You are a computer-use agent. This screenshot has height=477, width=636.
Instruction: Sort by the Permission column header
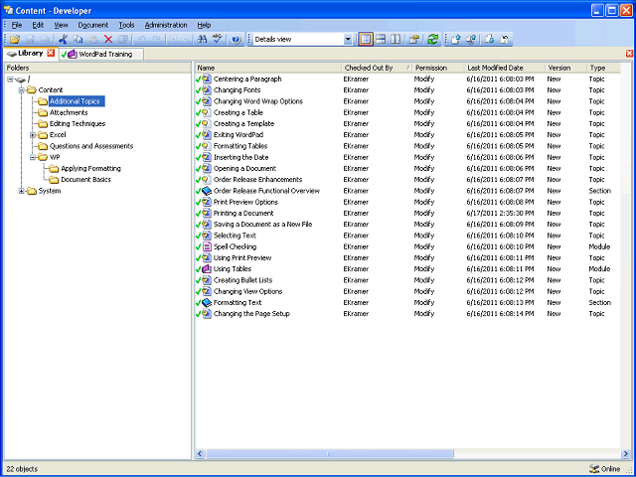click(x=439, y=68)
